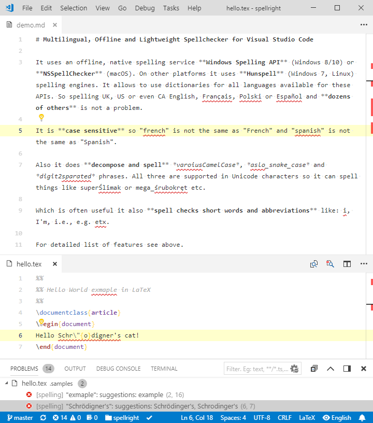Click the spellright folder status item
This screenshot has width=373, height=423.
(122, 418)
